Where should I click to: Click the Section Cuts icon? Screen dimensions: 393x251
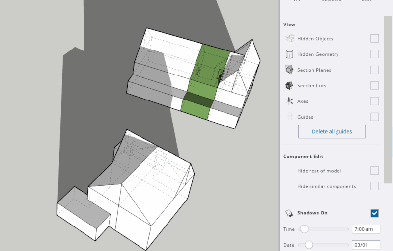289,85
